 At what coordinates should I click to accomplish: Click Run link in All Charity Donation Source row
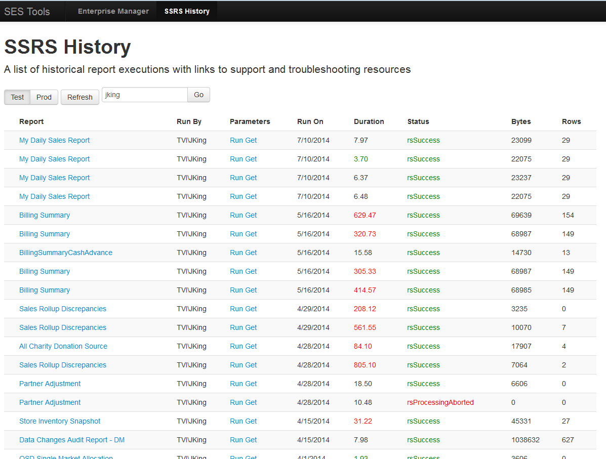(x=236, y=346)
